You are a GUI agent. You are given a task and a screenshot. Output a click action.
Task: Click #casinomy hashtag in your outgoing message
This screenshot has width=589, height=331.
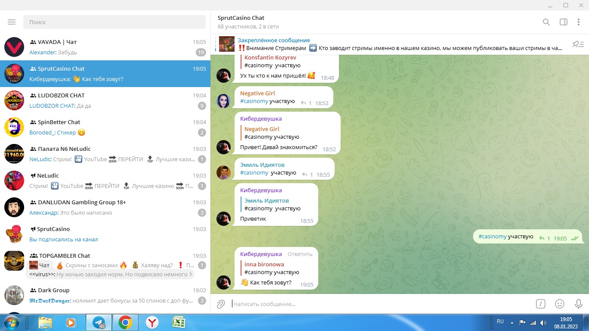(492, 237)
